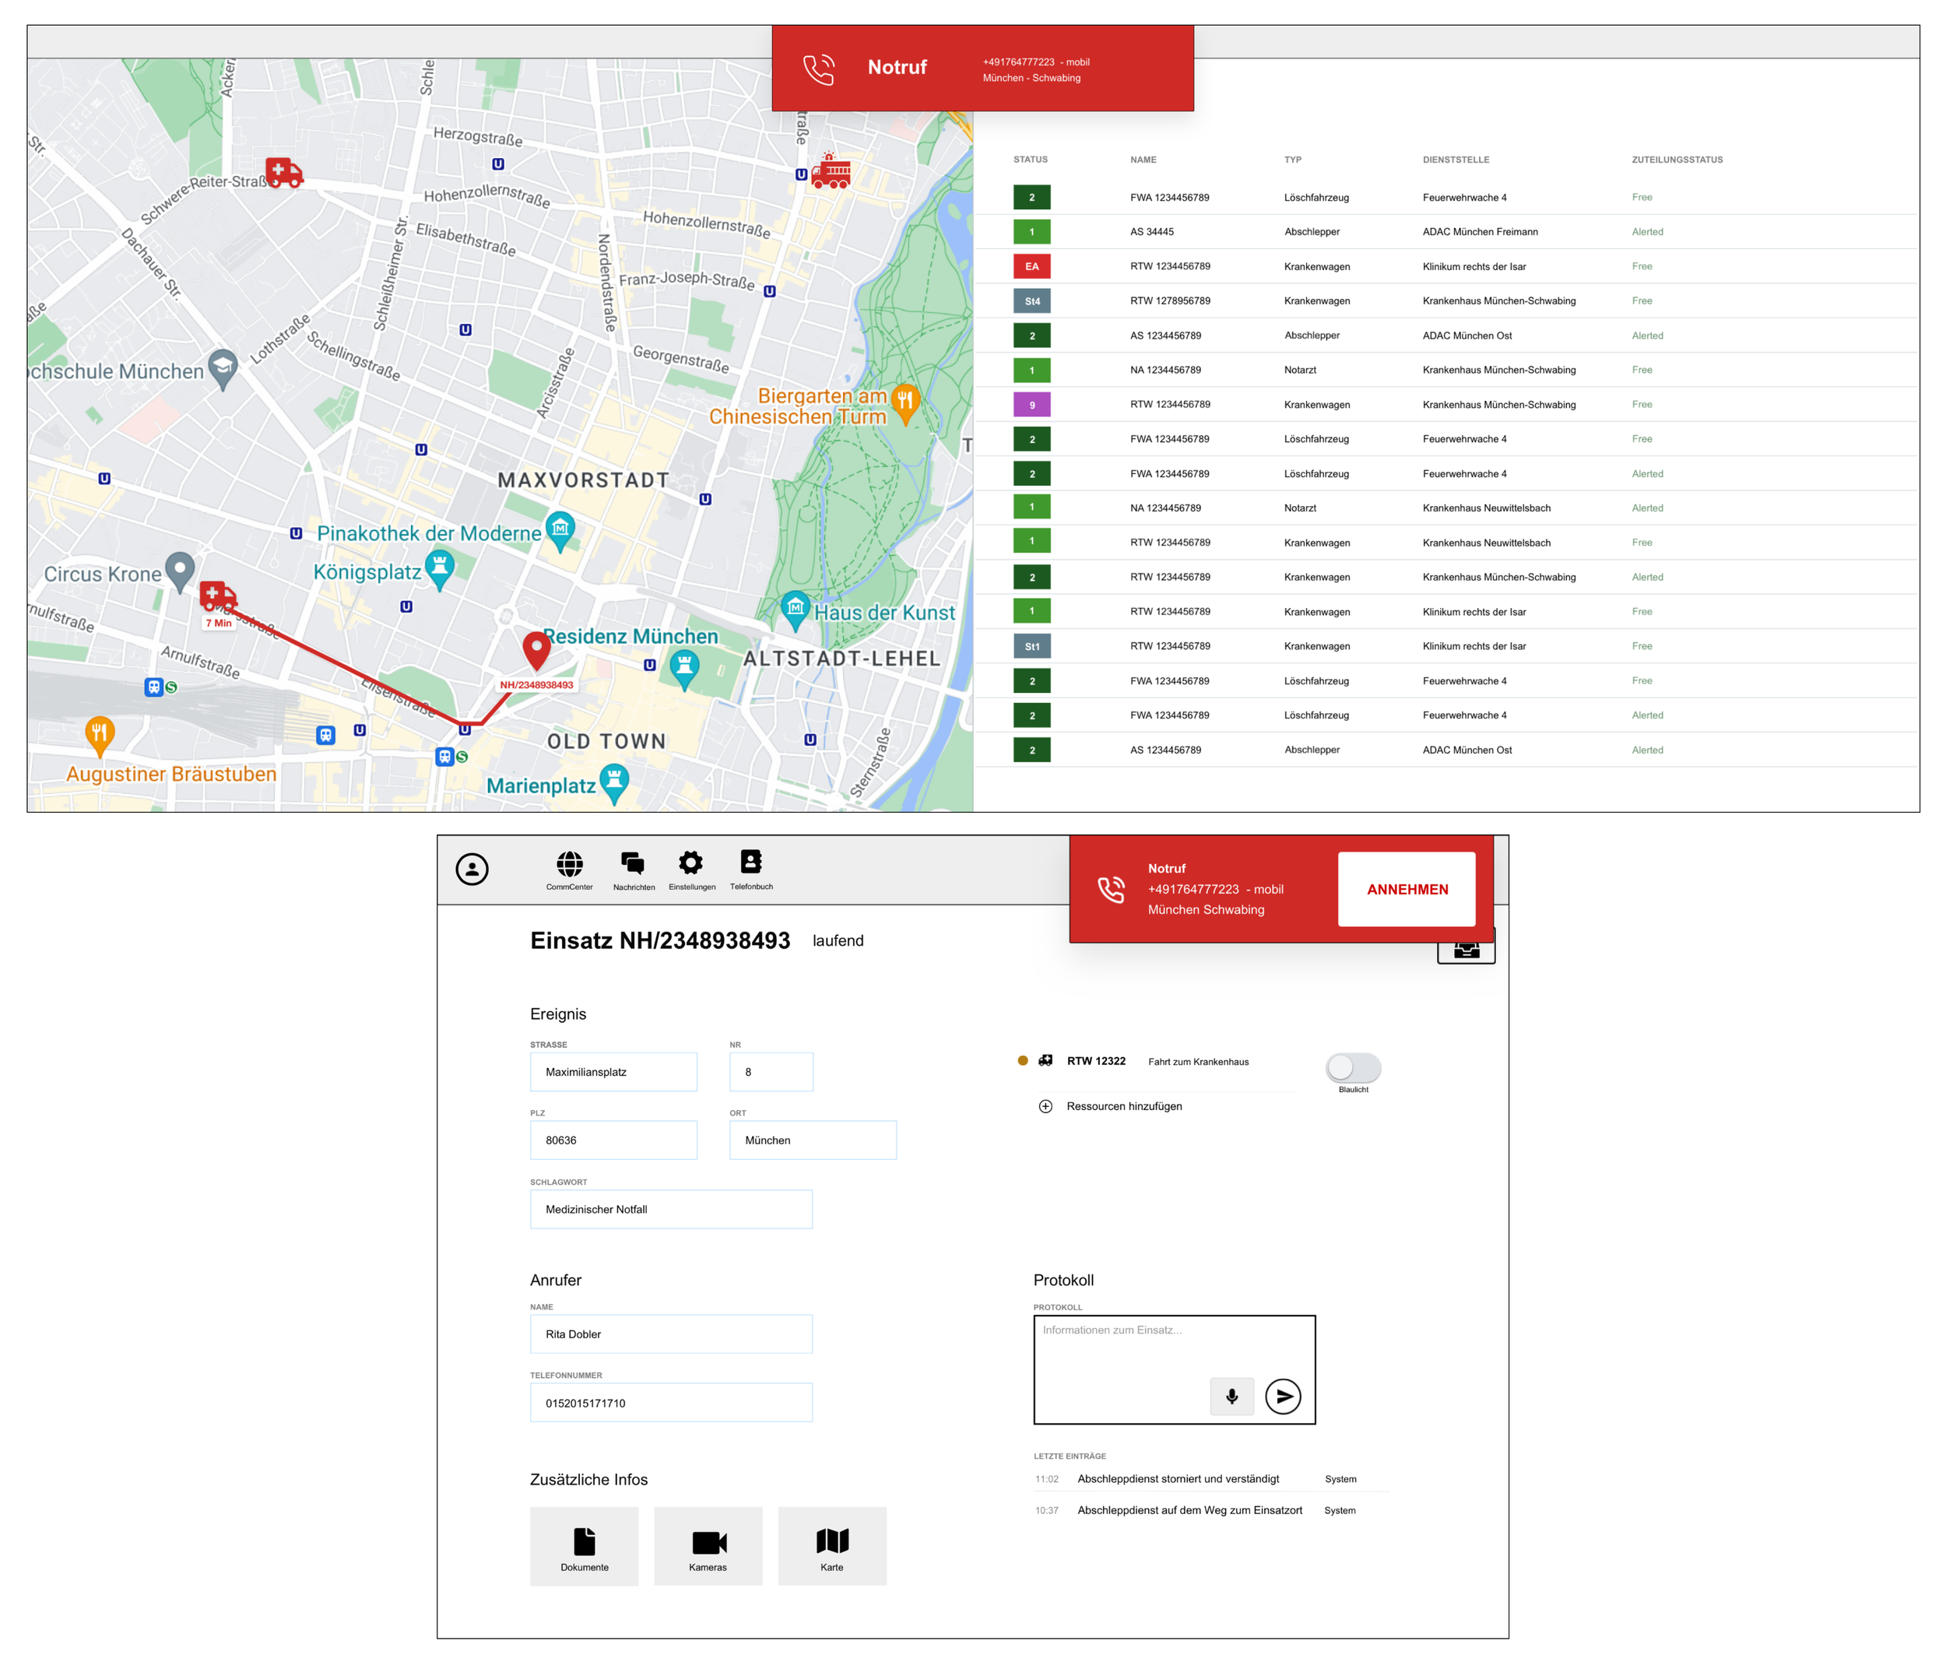
Task: Click the red EA status badge
Action: click(1031, 267)
